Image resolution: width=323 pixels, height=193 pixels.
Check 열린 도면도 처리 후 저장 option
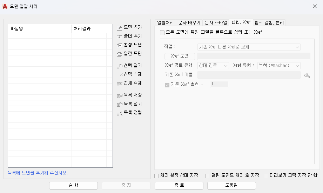click(x=208, y=176)
